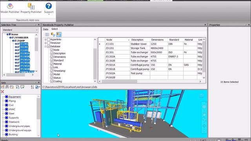Viewport: 251px width, 141px height.
Task: Select the Supports set icon
Action: point(6,117)
